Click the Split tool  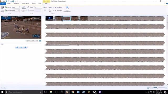[x=45, y=9]
